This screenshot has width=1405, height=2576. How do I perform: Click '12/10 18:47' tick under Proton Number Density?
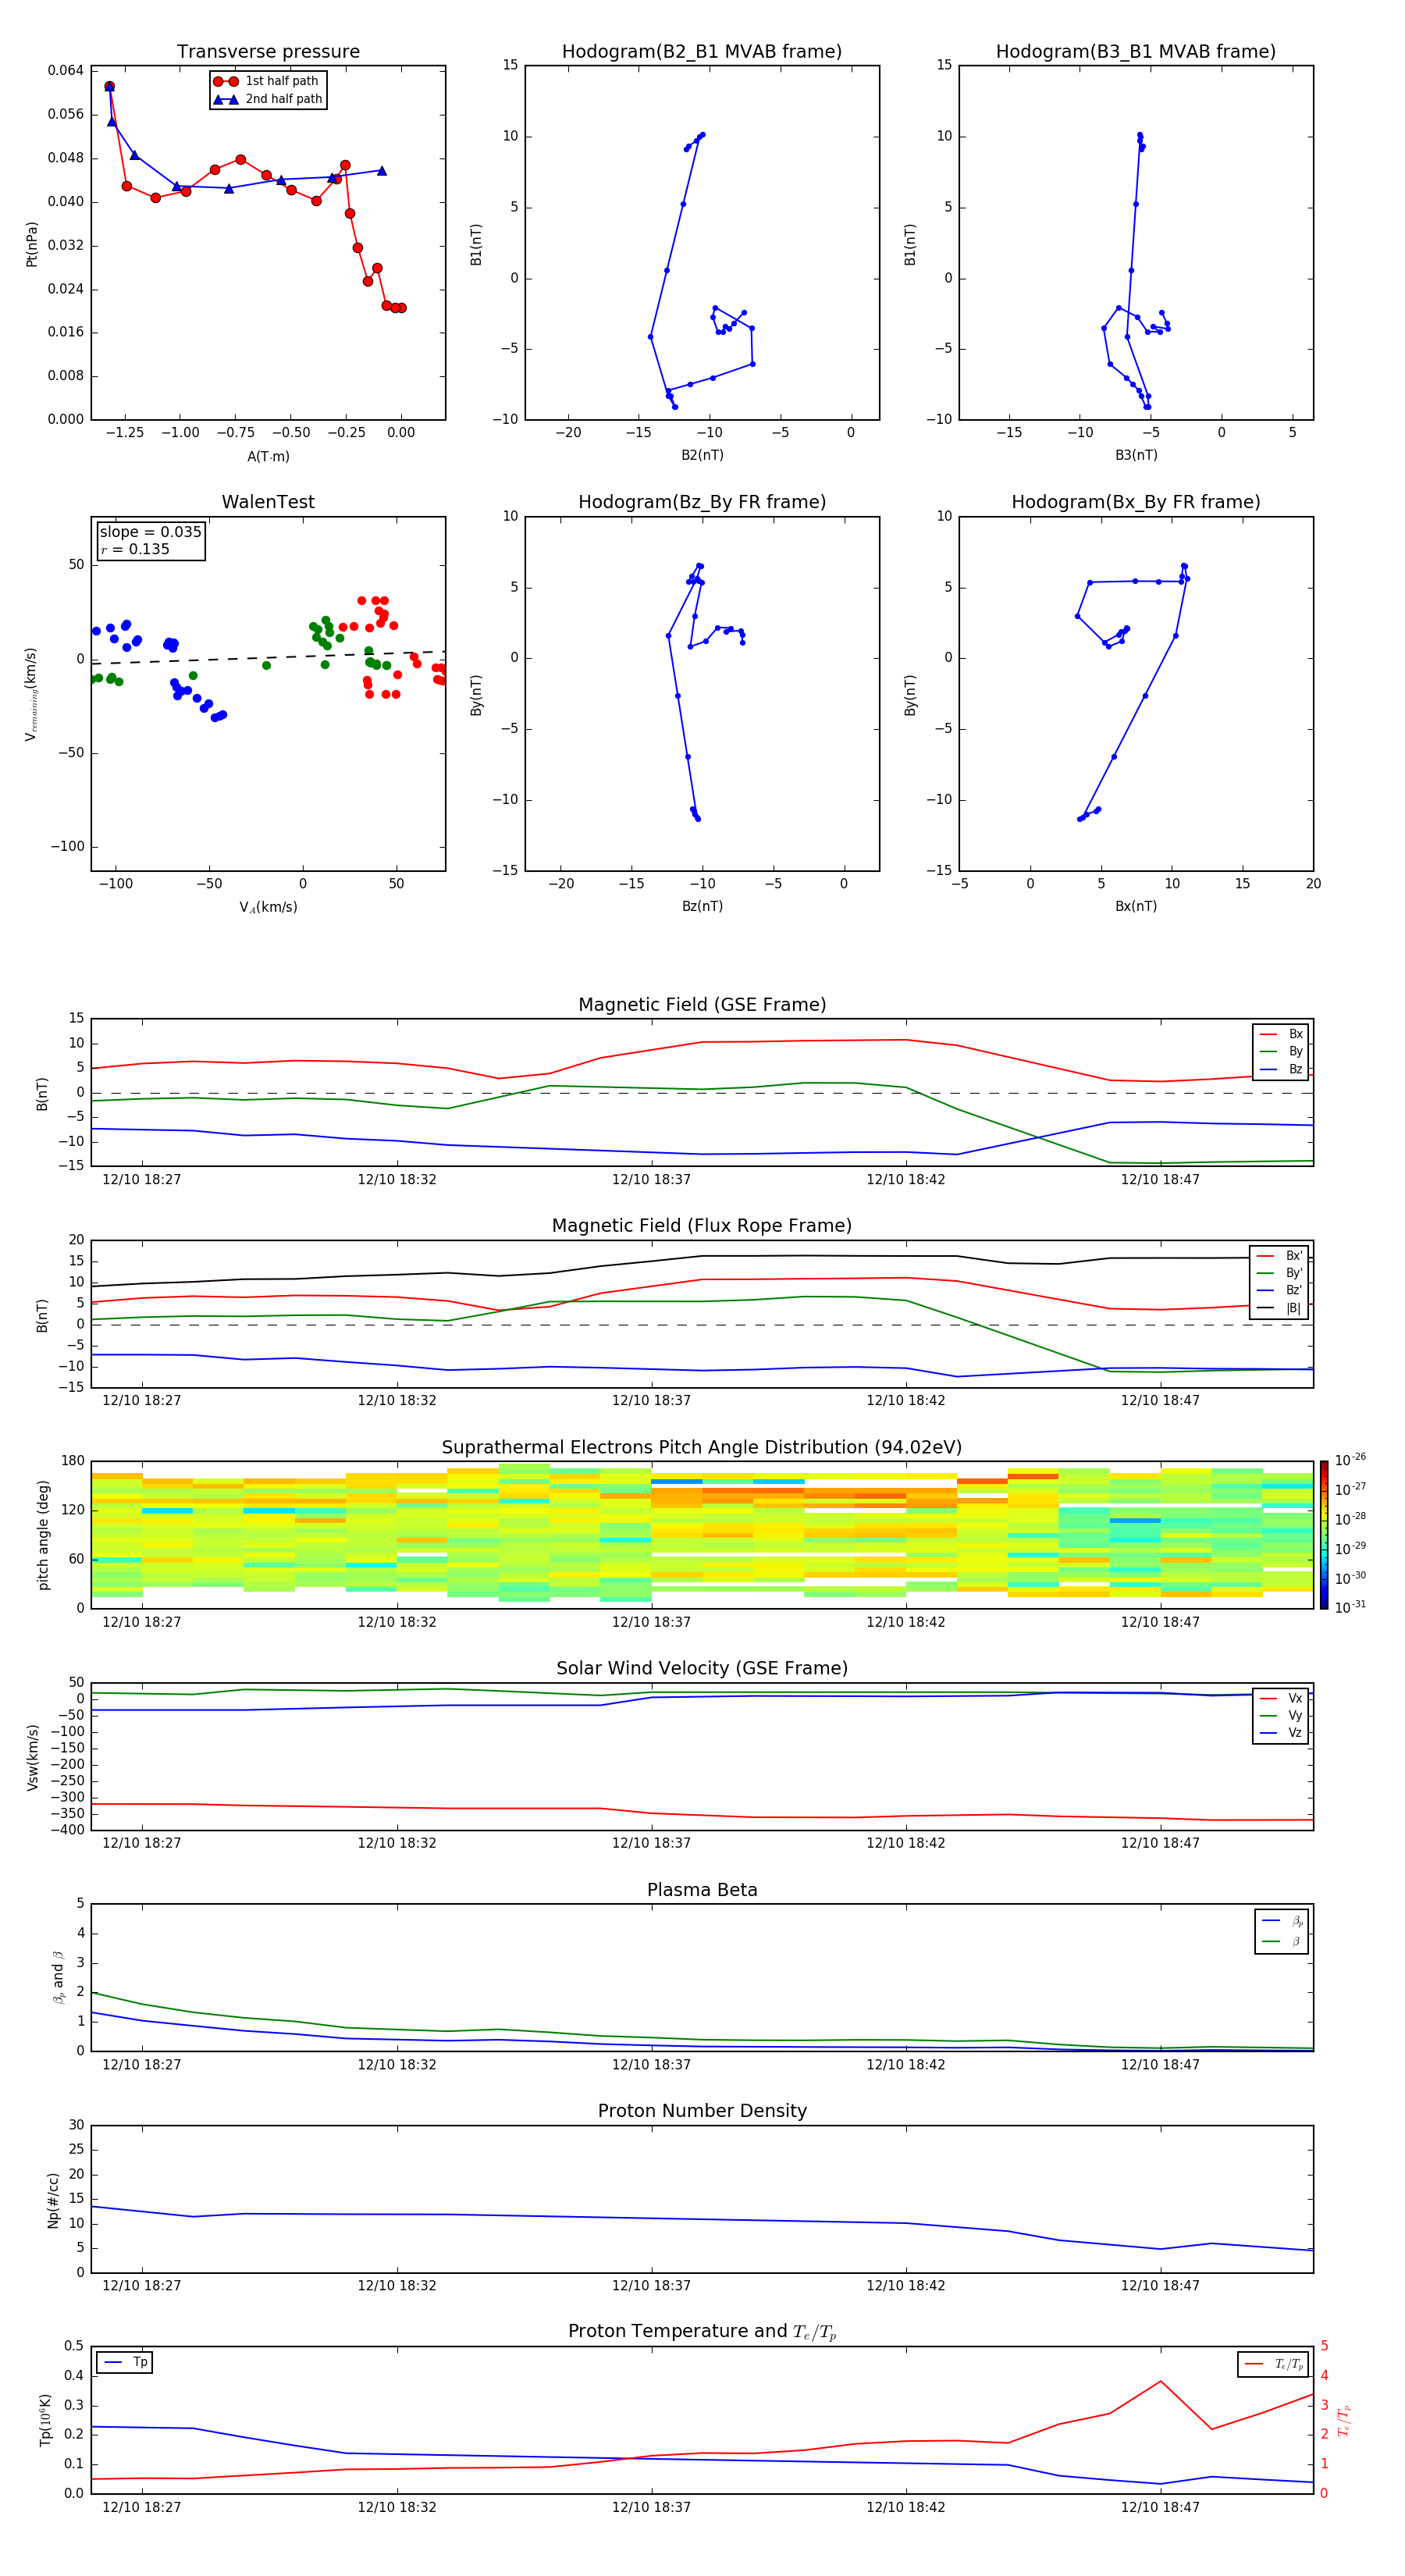(x=1160, y=2285)
